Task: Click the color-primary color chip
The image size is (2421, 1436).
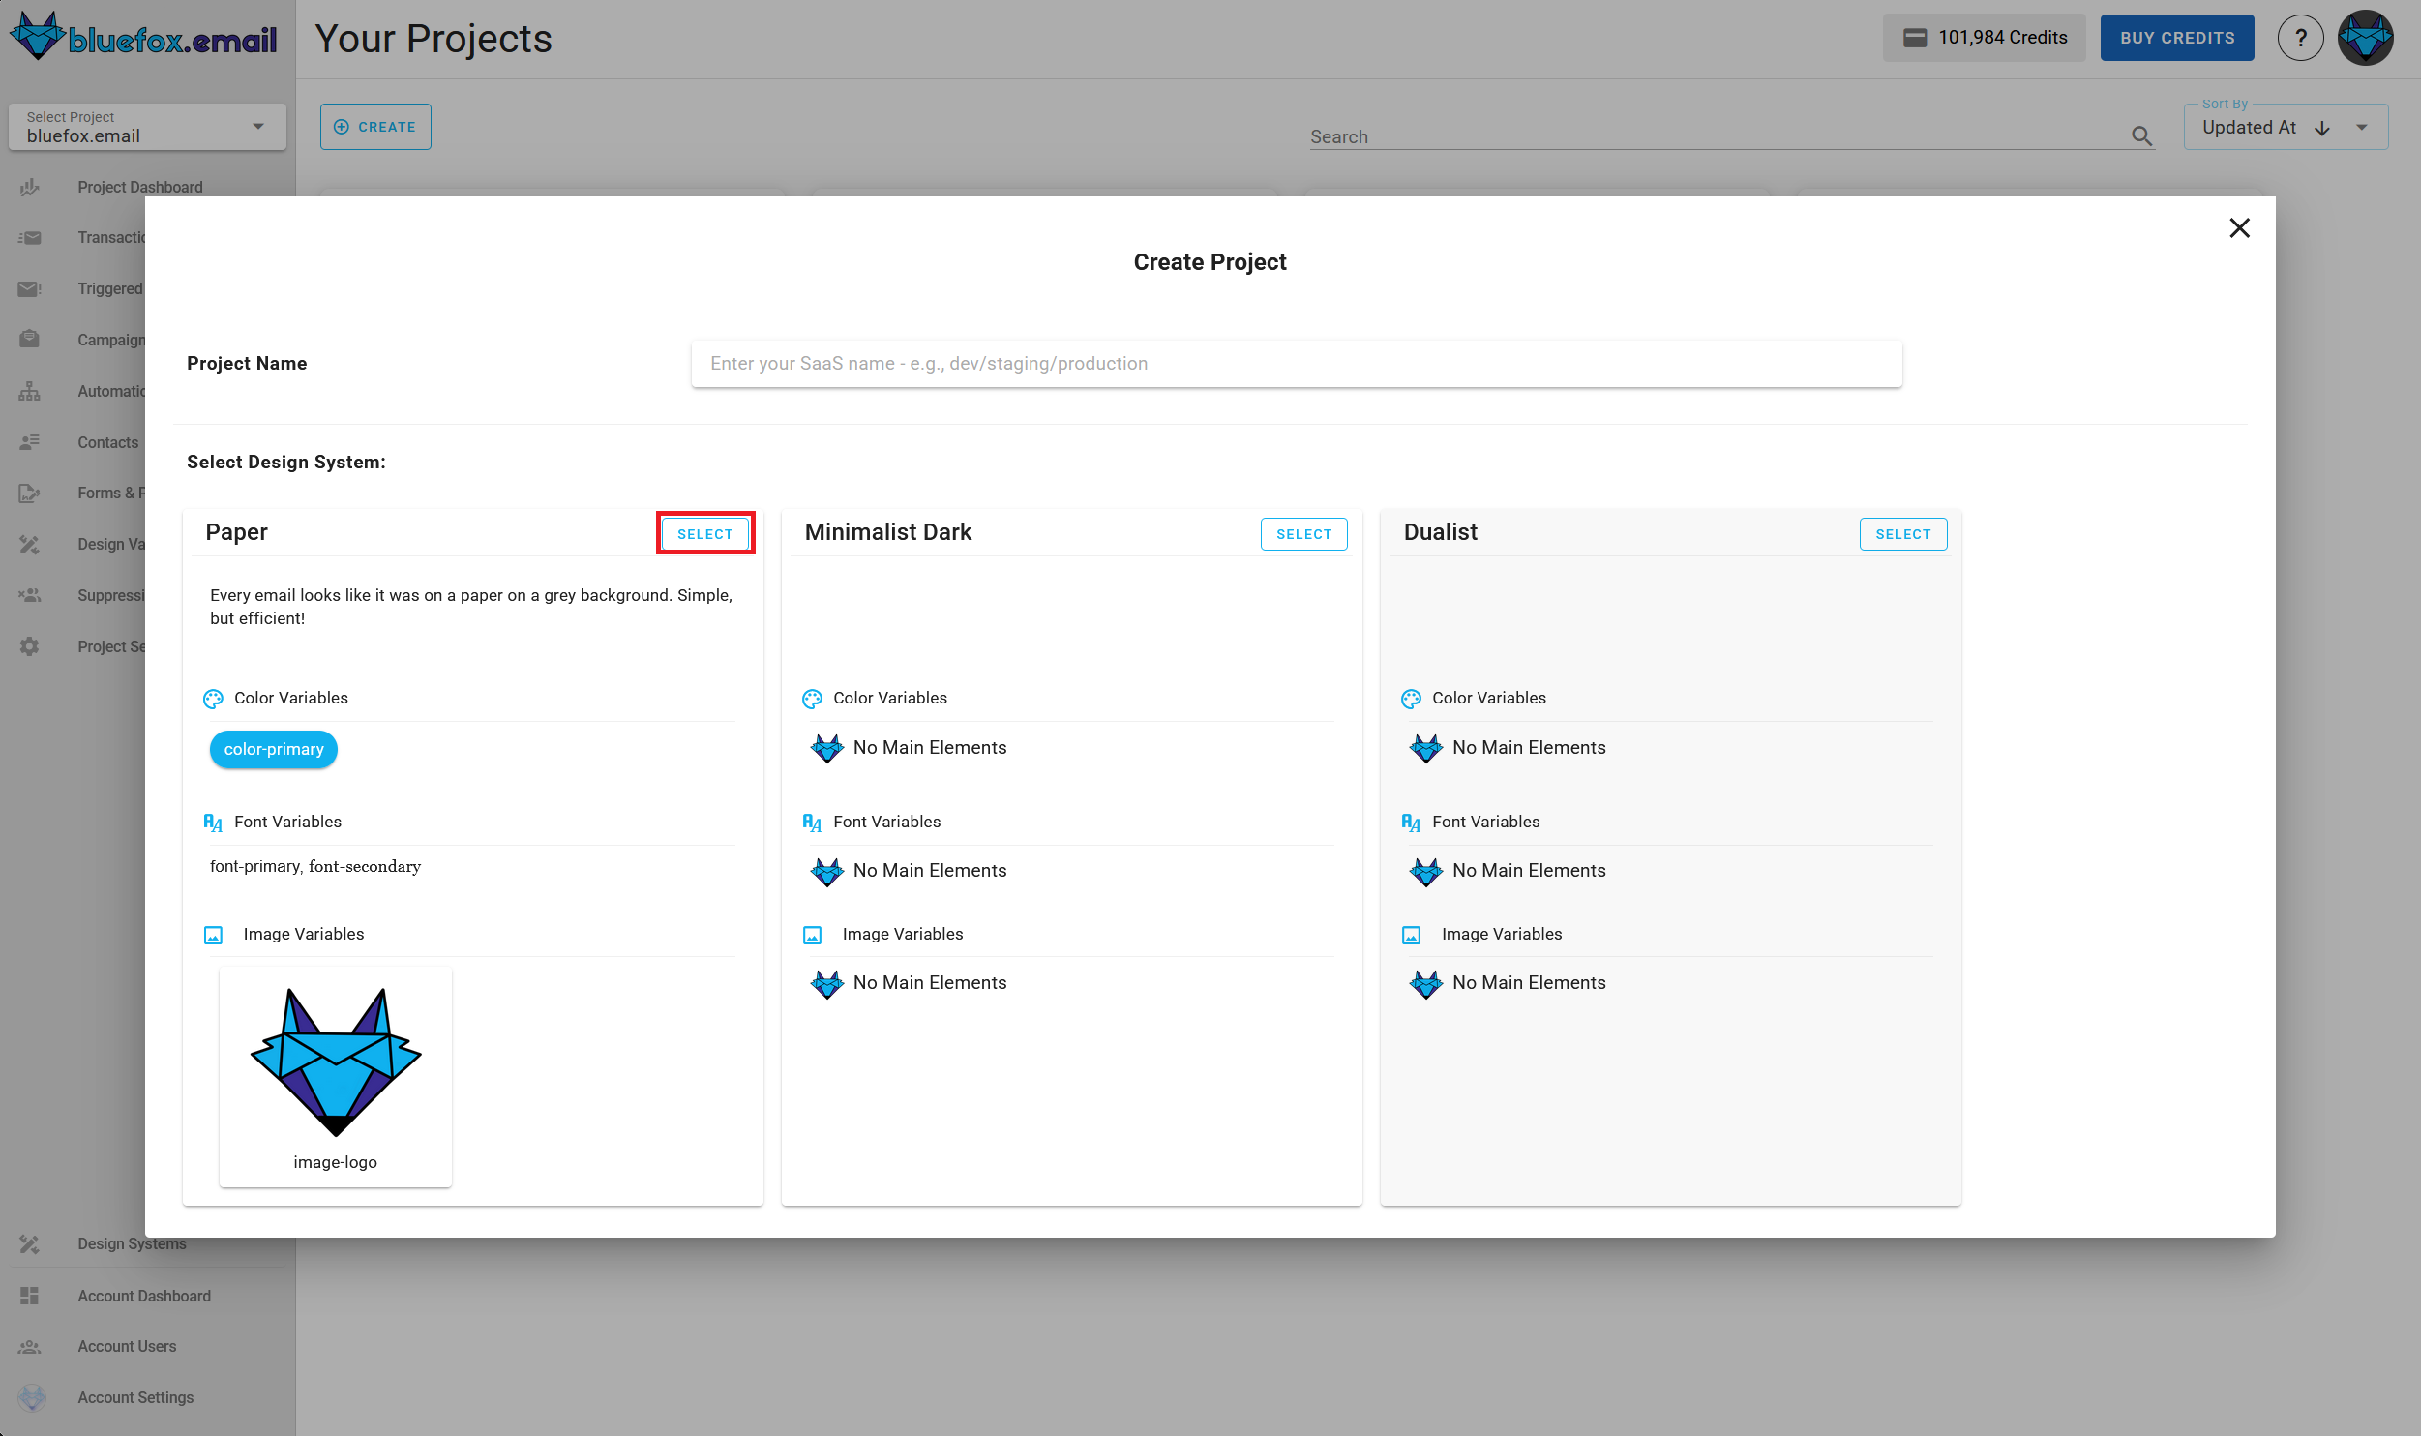Action: click(x=273, y=748)
